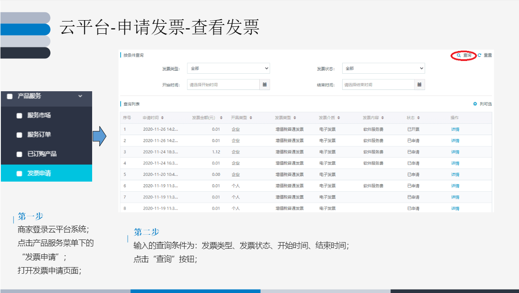Click the 查询 search icon
519x293 pixels.
(459, 55)
